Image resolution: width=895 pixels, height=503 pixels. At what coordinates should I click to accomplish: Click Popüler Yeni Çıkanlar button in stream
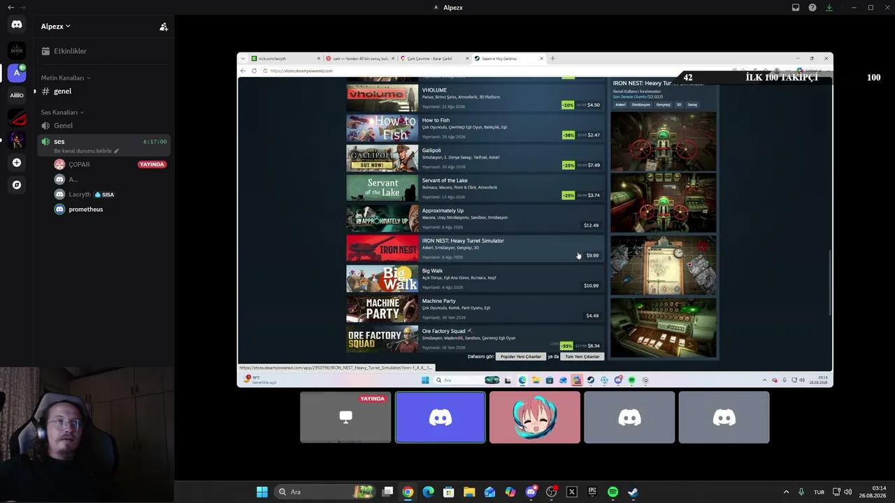[x=521, y=356]
